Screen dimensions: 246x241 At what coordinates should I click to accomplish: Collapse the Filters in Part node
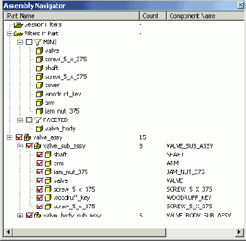9,33
